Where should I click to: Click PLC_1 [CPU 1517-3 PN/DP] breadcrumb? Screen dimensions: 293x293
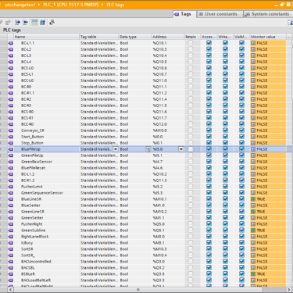click(x=71, y=5)
